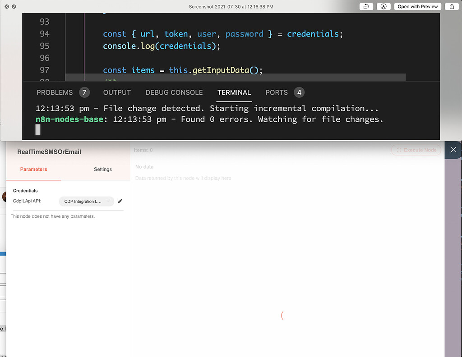Select the Settings tab in node panel
Viewport: 462px width, 357px height.
[x=102, y=169]
